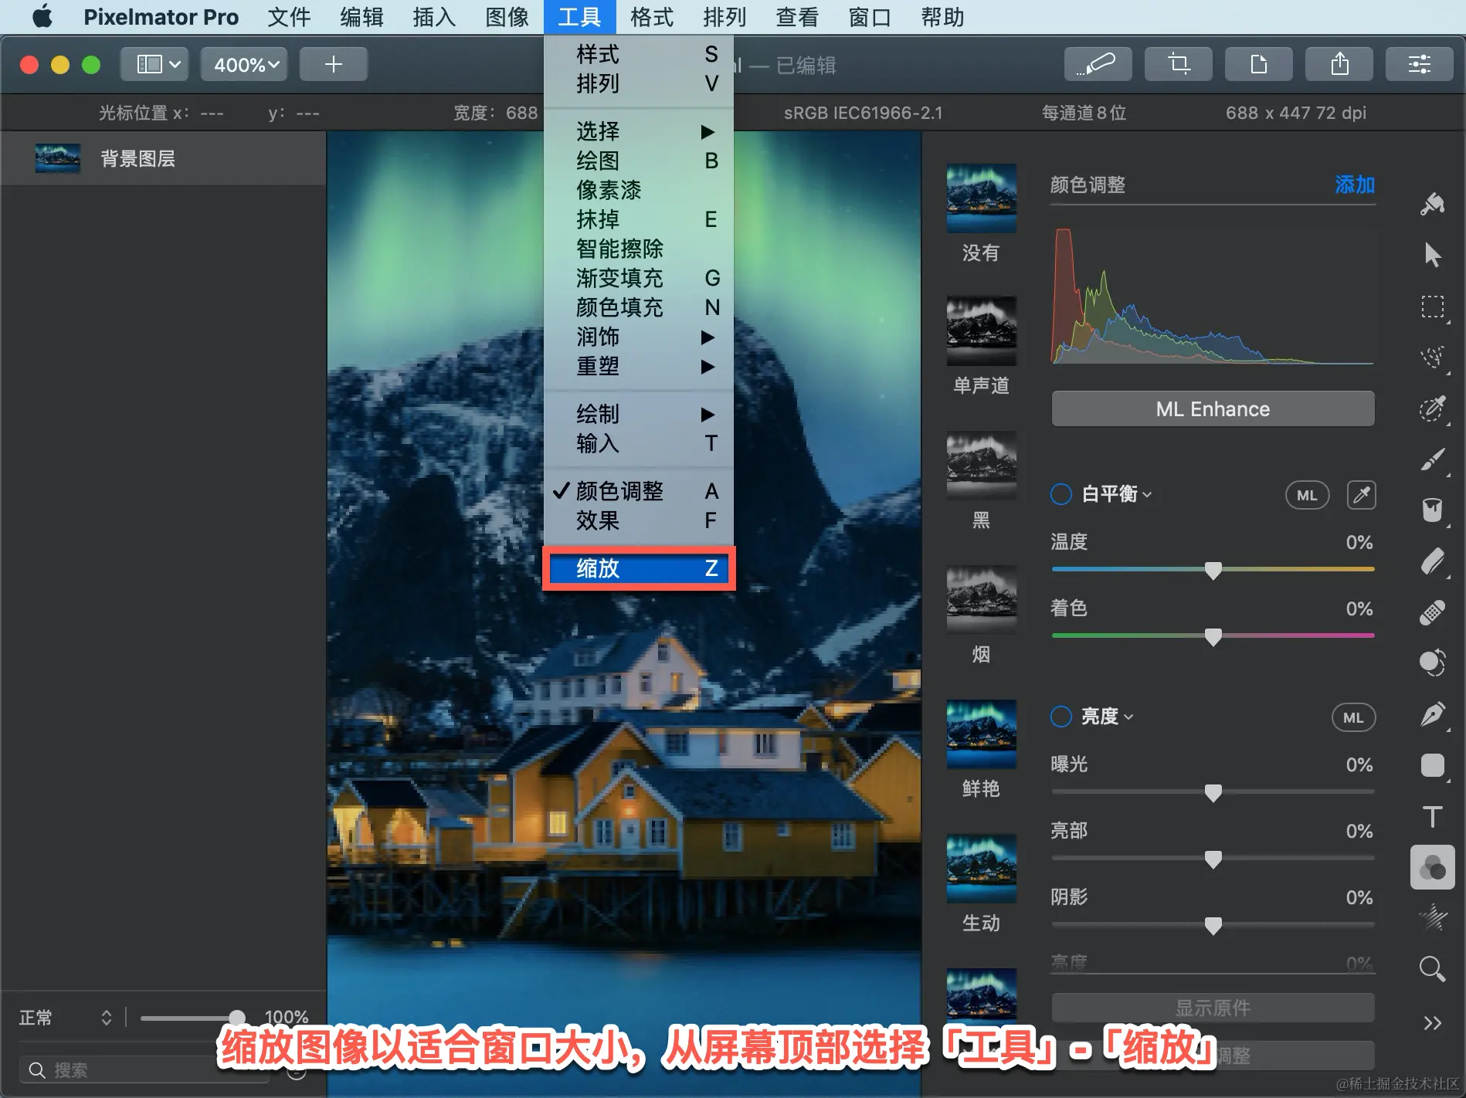The width and height of the screenshot is (1466, 1098).
Task: Open the 400% zoom level dropdown
Action: [245, 64]
